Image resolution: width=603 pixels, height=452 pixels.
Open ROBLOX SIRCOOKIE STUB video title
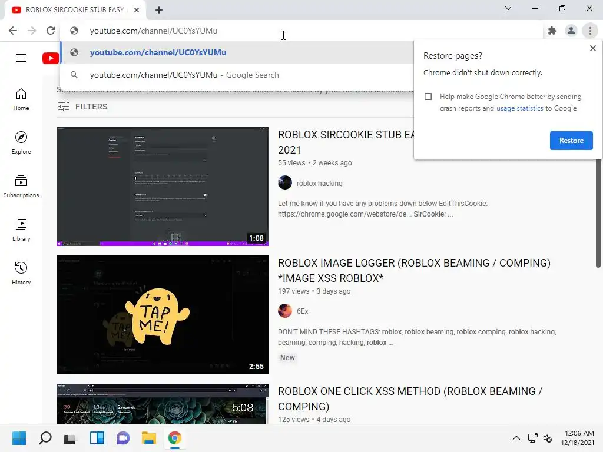(x=346, y=142)
